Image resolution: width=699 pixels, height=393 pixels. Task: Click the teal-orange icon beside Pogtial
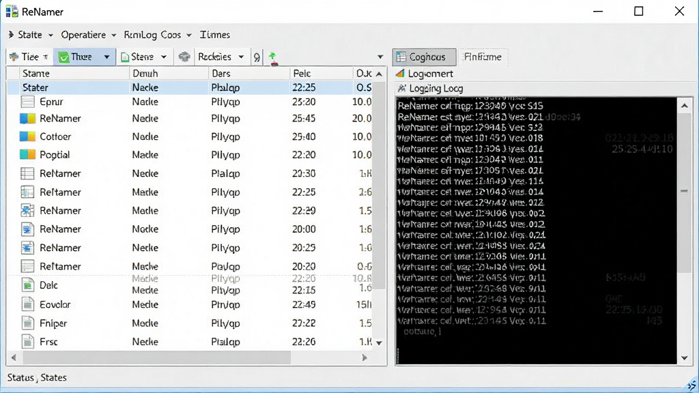[x=27, y=155]
